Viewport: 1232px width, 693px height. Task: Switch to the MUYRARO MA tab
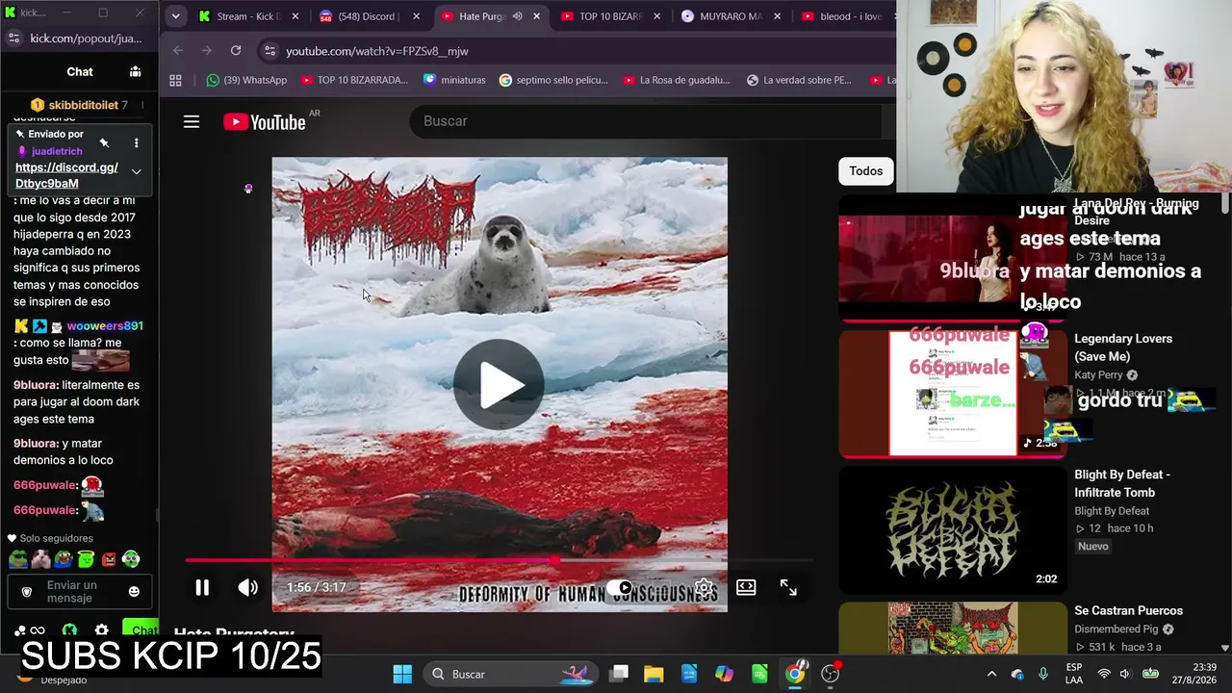pos(731,16)
